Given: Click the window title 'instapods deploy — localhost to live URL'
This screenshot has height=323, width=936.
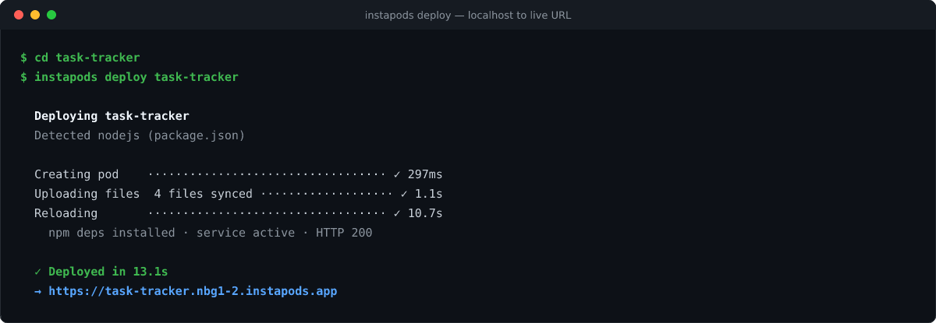Looking at the screenshot, I should (468, 15).
